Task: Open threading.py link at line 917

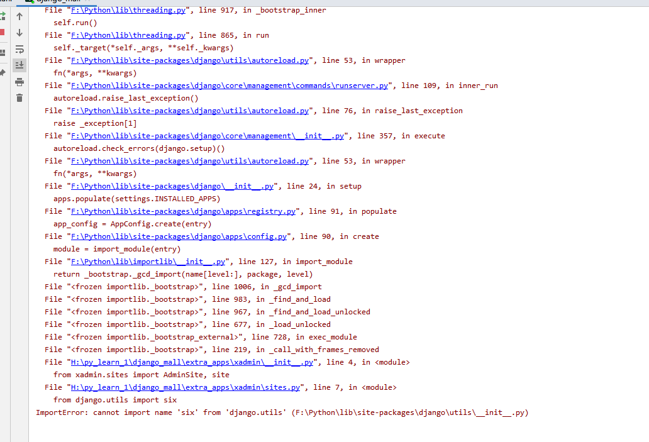Action: click(128, 10)
